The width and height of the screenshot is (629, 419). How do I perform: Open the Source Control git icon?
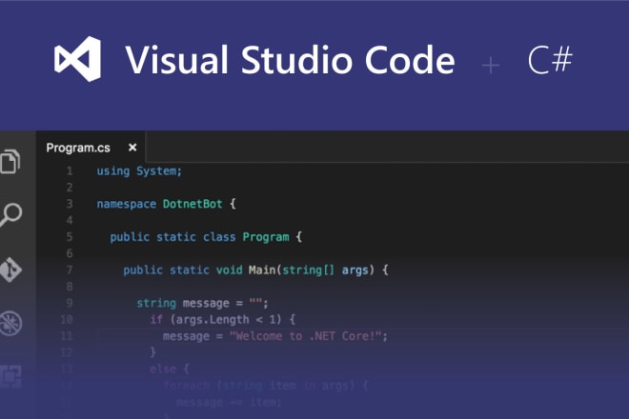(x=10, y=269)
